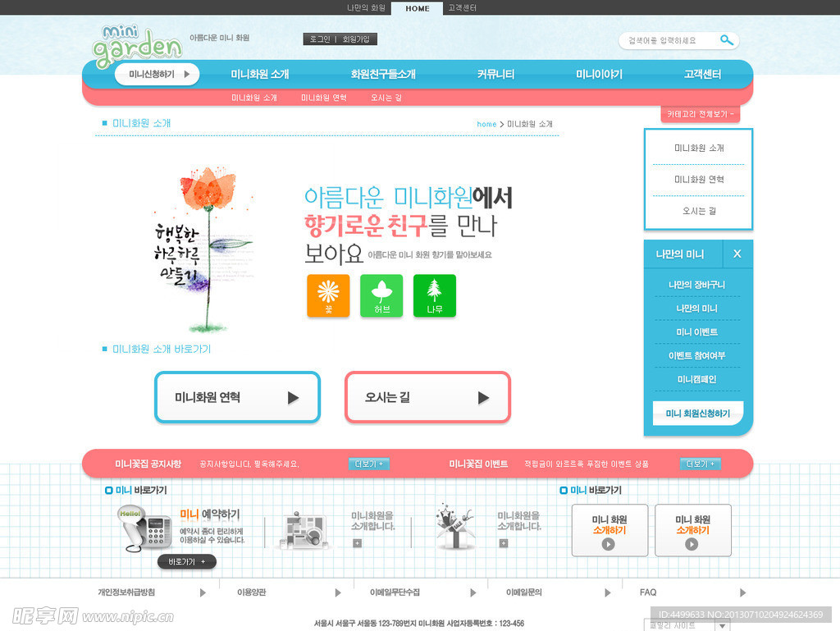
Task: Open the 나만의 장바구니 sidebar link
Action: 696,285
